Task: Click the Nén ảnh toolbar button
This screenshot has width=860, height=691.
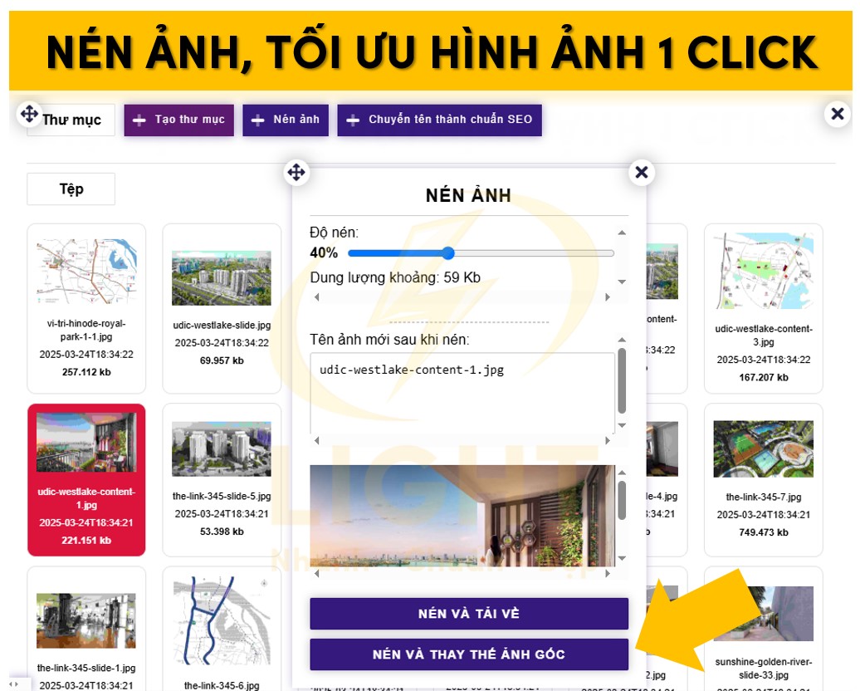Action: coord(286,120)
